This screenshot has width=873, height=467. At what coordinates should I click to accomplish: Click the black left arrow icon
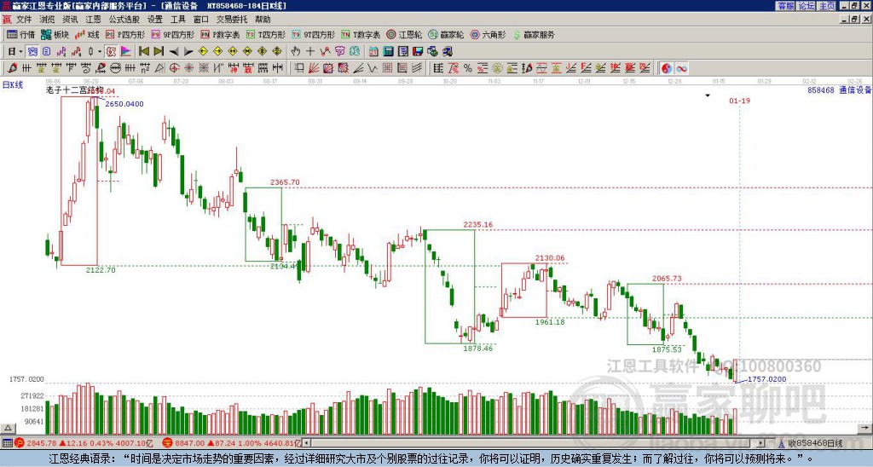click(x=174, y=52)
